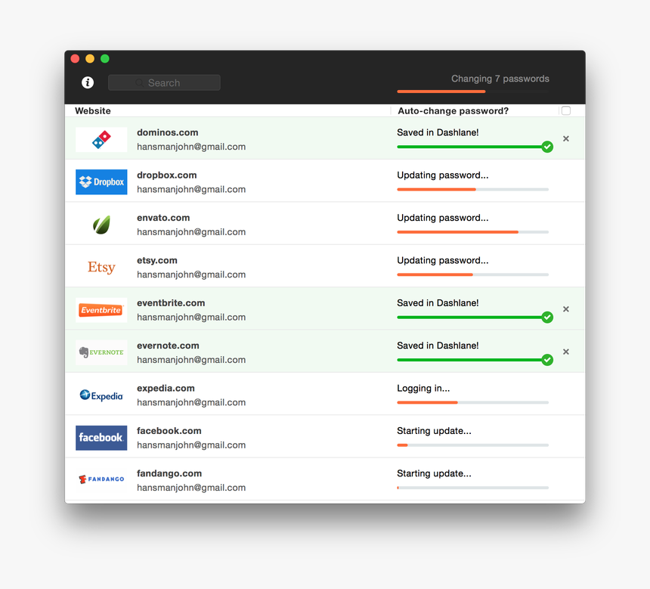650x589 pixels.
Task: Select the dominos.com site name
Action: pos(168,132)
